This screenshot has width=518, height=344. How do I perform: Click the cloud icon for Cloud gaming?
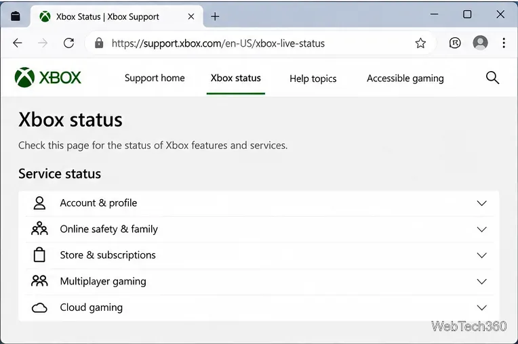pyautogui.click(x=39, y=307)
